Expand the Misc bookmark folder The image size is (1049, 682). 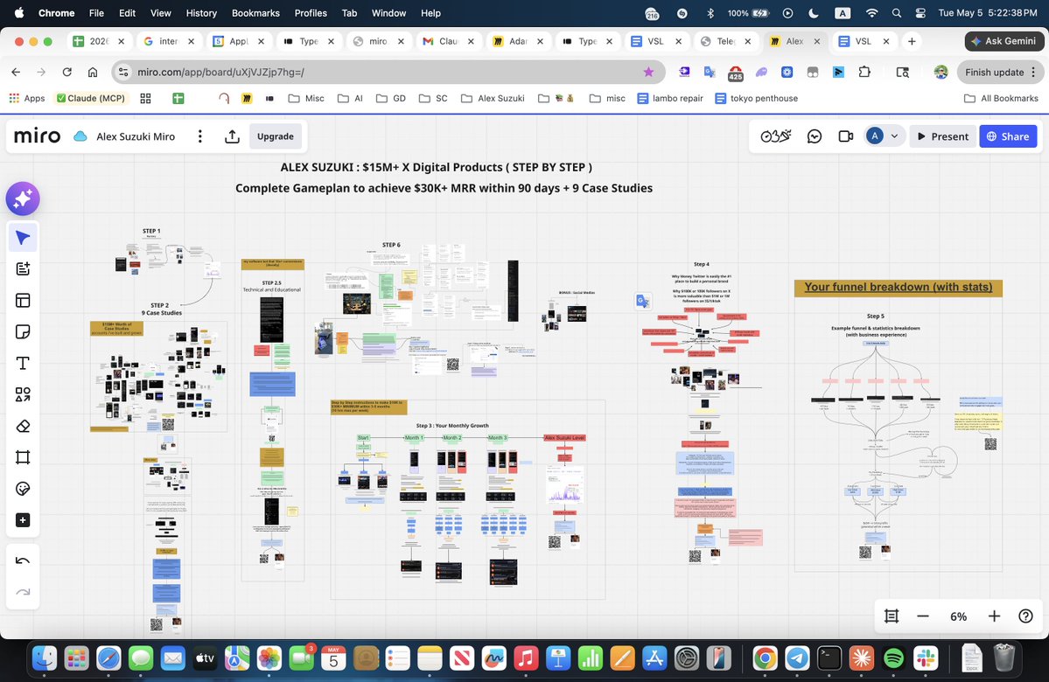coord(306,98)
